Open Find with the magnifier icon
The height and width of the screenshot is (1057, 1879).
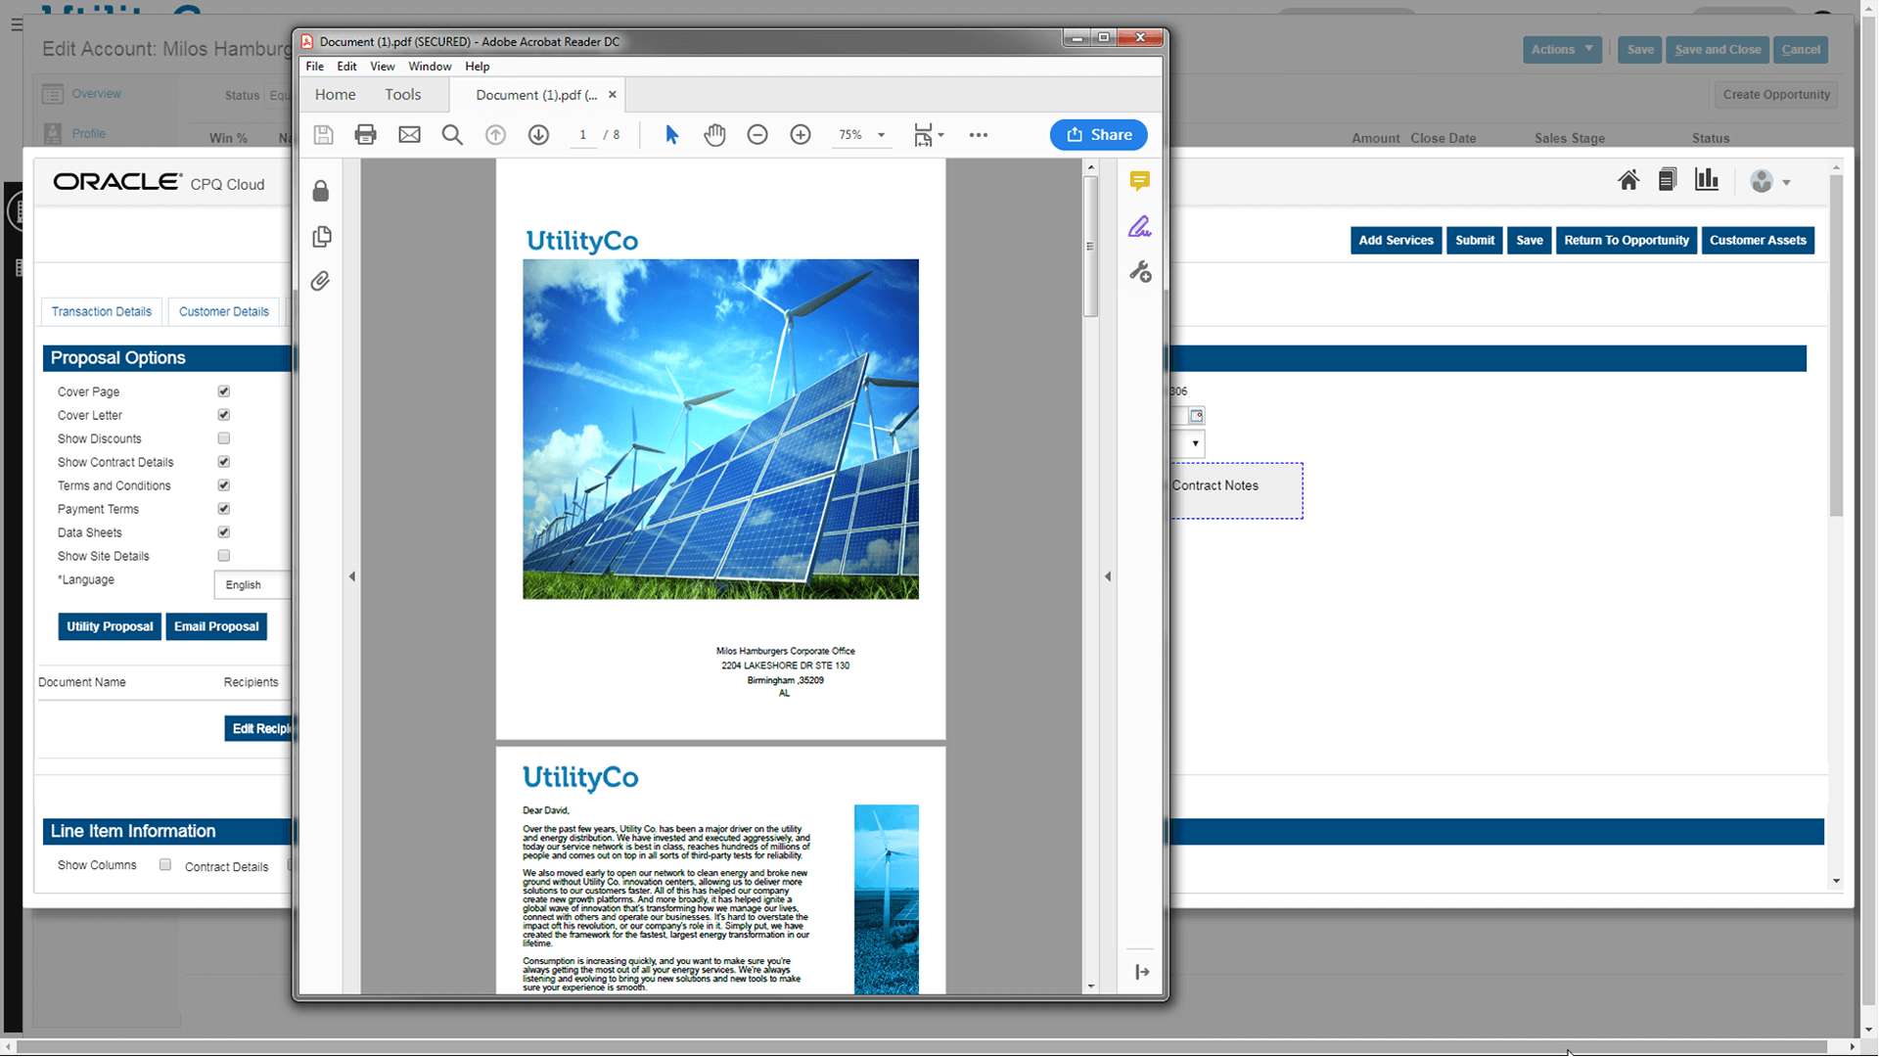tap(452, 134)
